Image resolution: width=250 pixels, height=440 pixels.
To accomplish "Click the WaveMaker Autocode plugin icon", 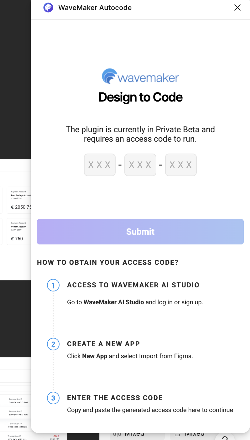I will [x=48, y=8].
